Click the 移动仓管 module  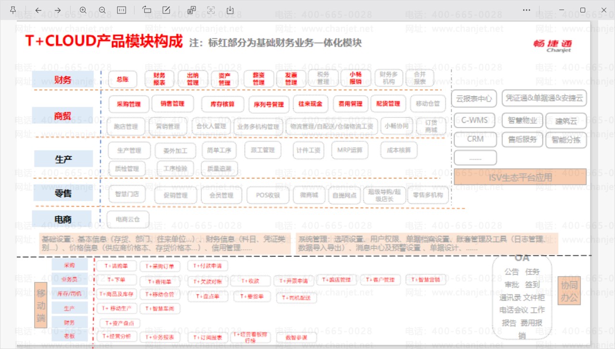(428, 104)
